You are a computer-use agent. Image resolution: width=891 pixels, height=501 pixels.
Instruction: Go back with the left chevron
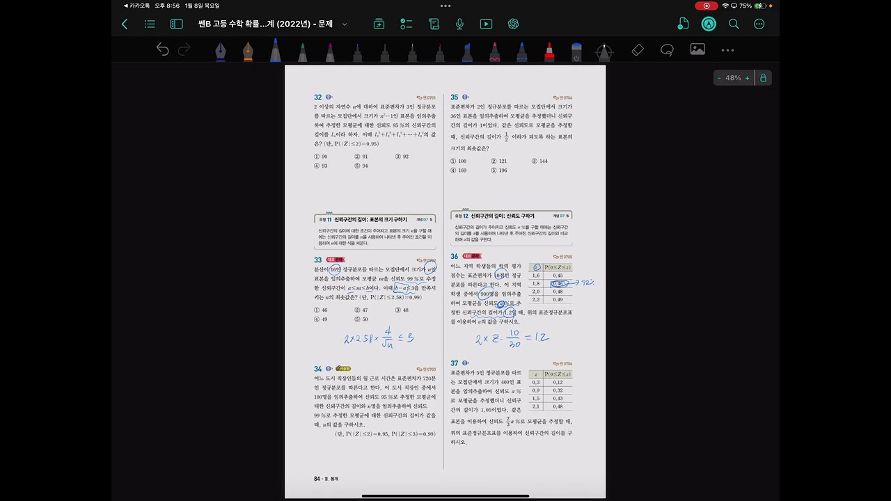coord(125,24)
